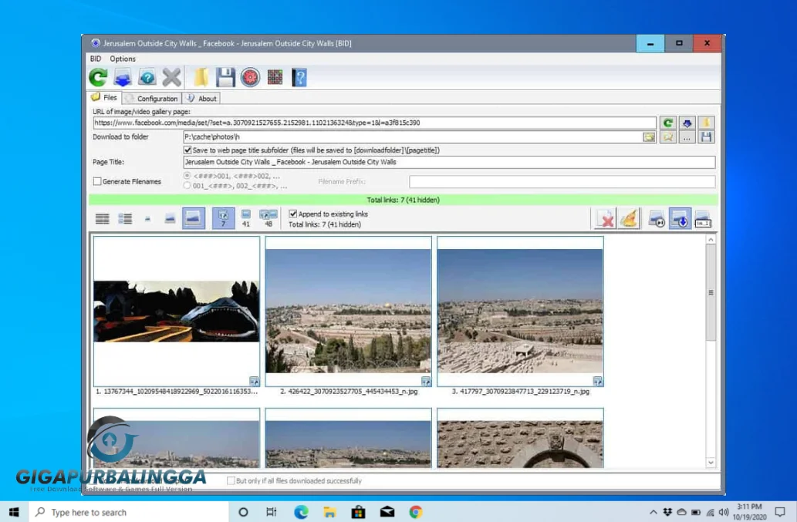This screenshot has width=797, height=522.
Task: Select thumbnail 2 426422_3070923527705 image
Action: tap(348, 312)
